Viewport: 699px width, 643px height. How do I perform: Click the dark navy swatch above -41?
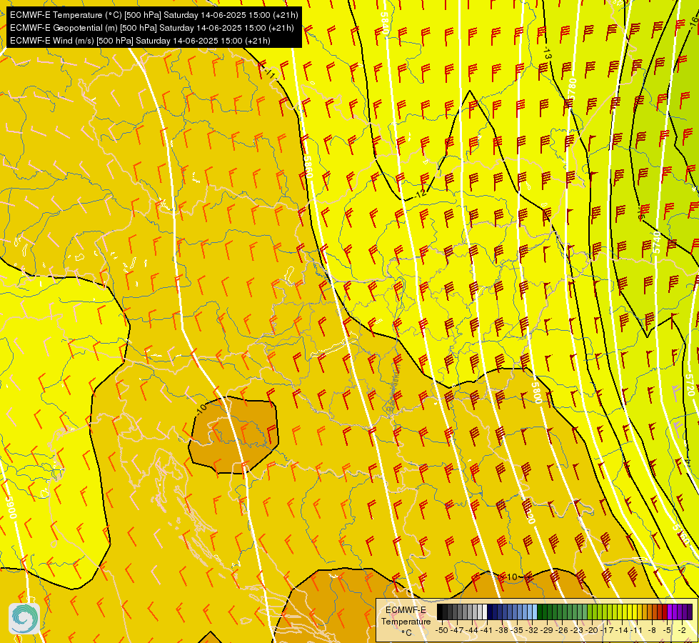click(490, 612)
